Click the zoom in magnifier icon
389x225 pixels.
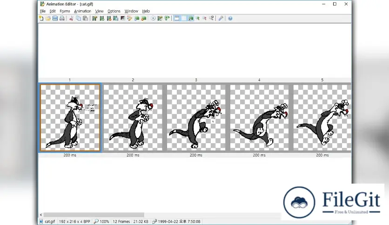[197, 18]
